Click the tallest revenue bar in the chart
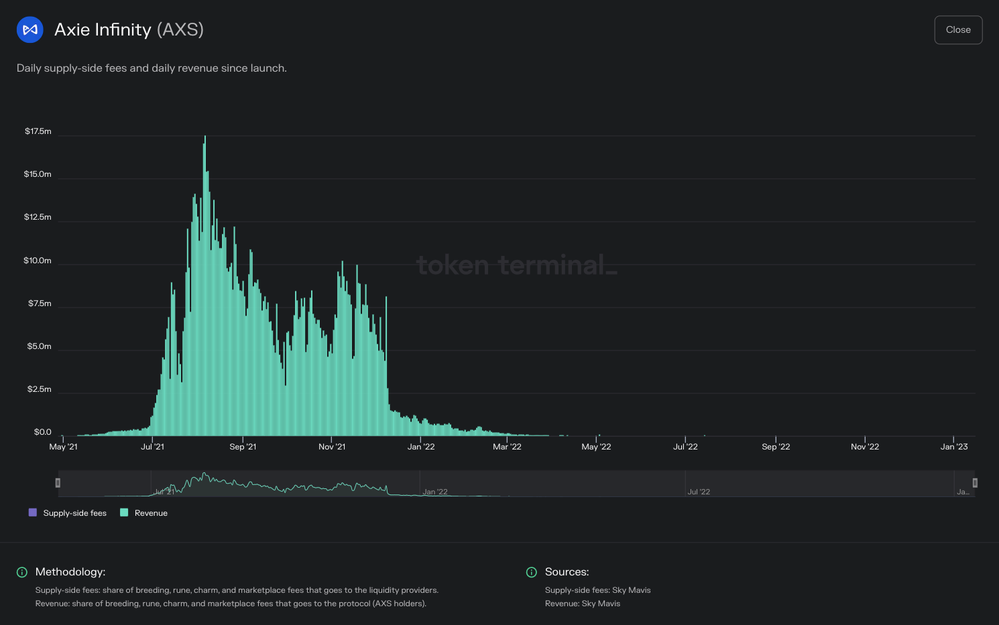The width and height of the screenshot is (999, 625). (x=205, y=281)
